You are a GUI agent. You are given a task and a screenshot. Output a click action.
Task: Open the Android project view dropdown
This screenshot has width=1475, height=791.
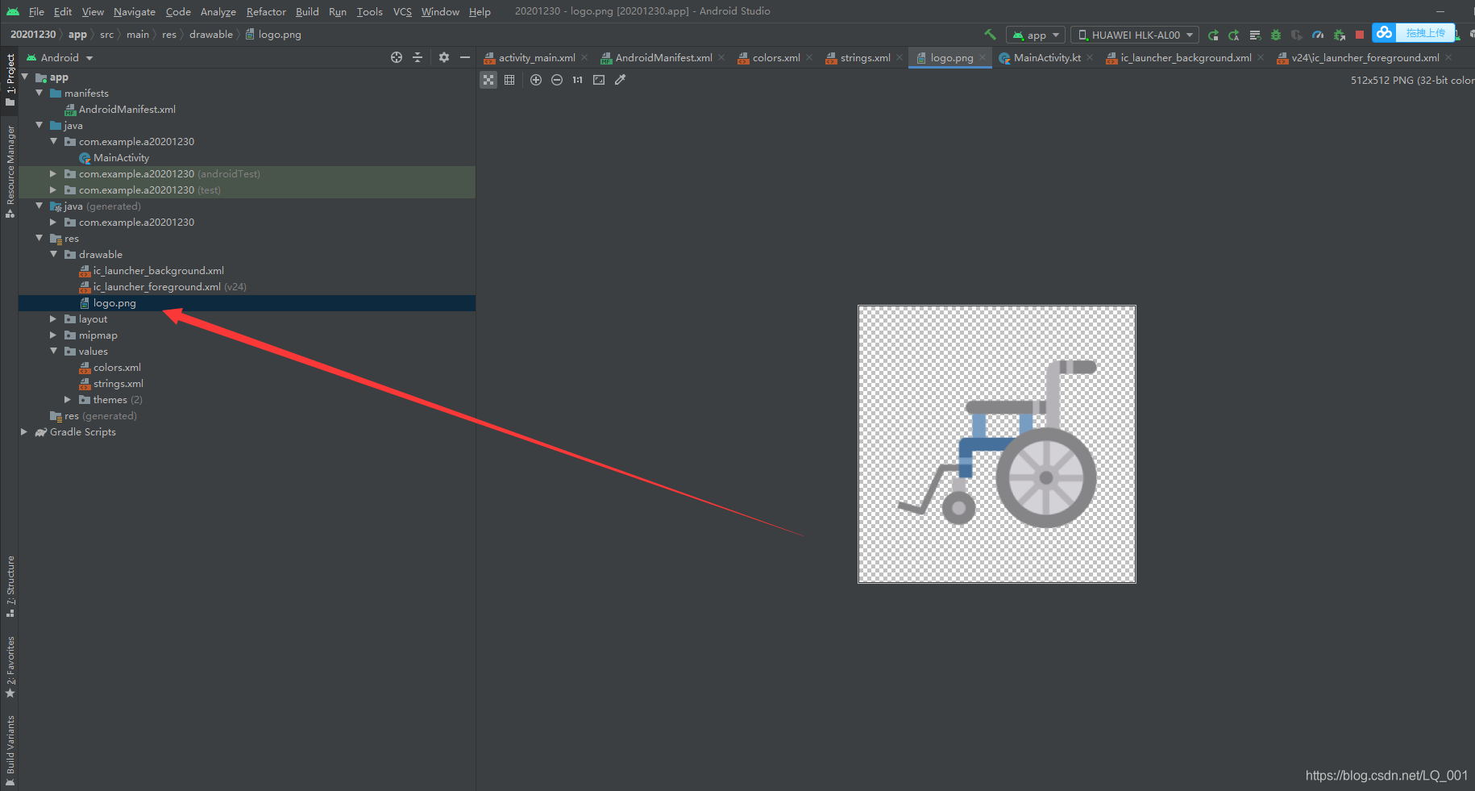(x=60, y=58)
